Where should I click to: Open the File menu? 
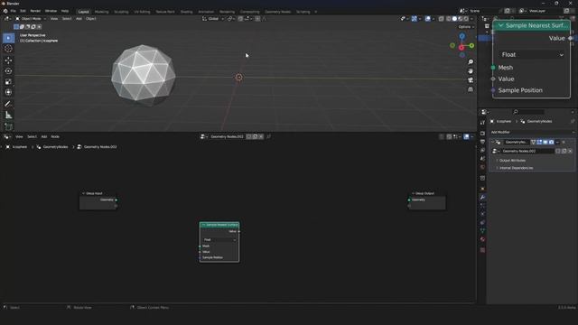tap(13, 11)
